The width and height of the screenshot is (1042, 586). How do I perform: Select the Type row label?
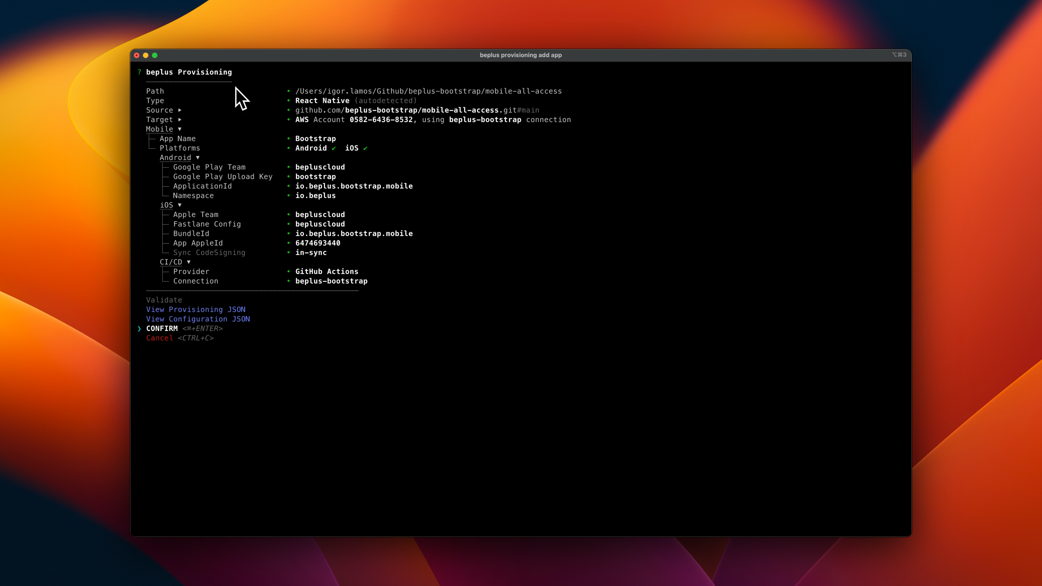pos(155,101)
